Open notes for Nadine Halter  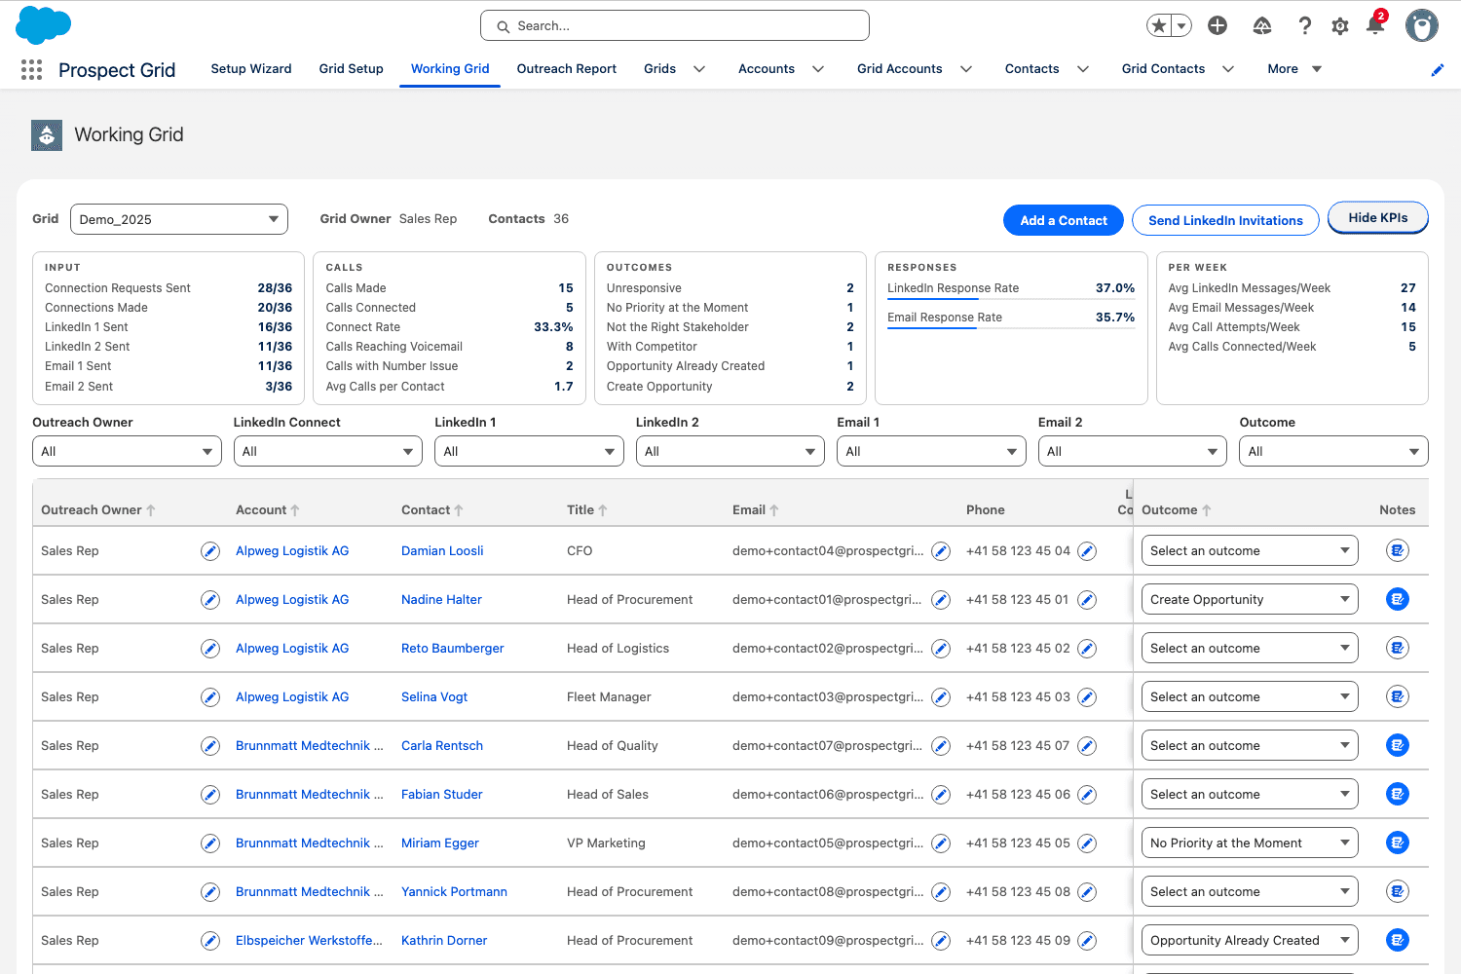(x=1398, y=599)
